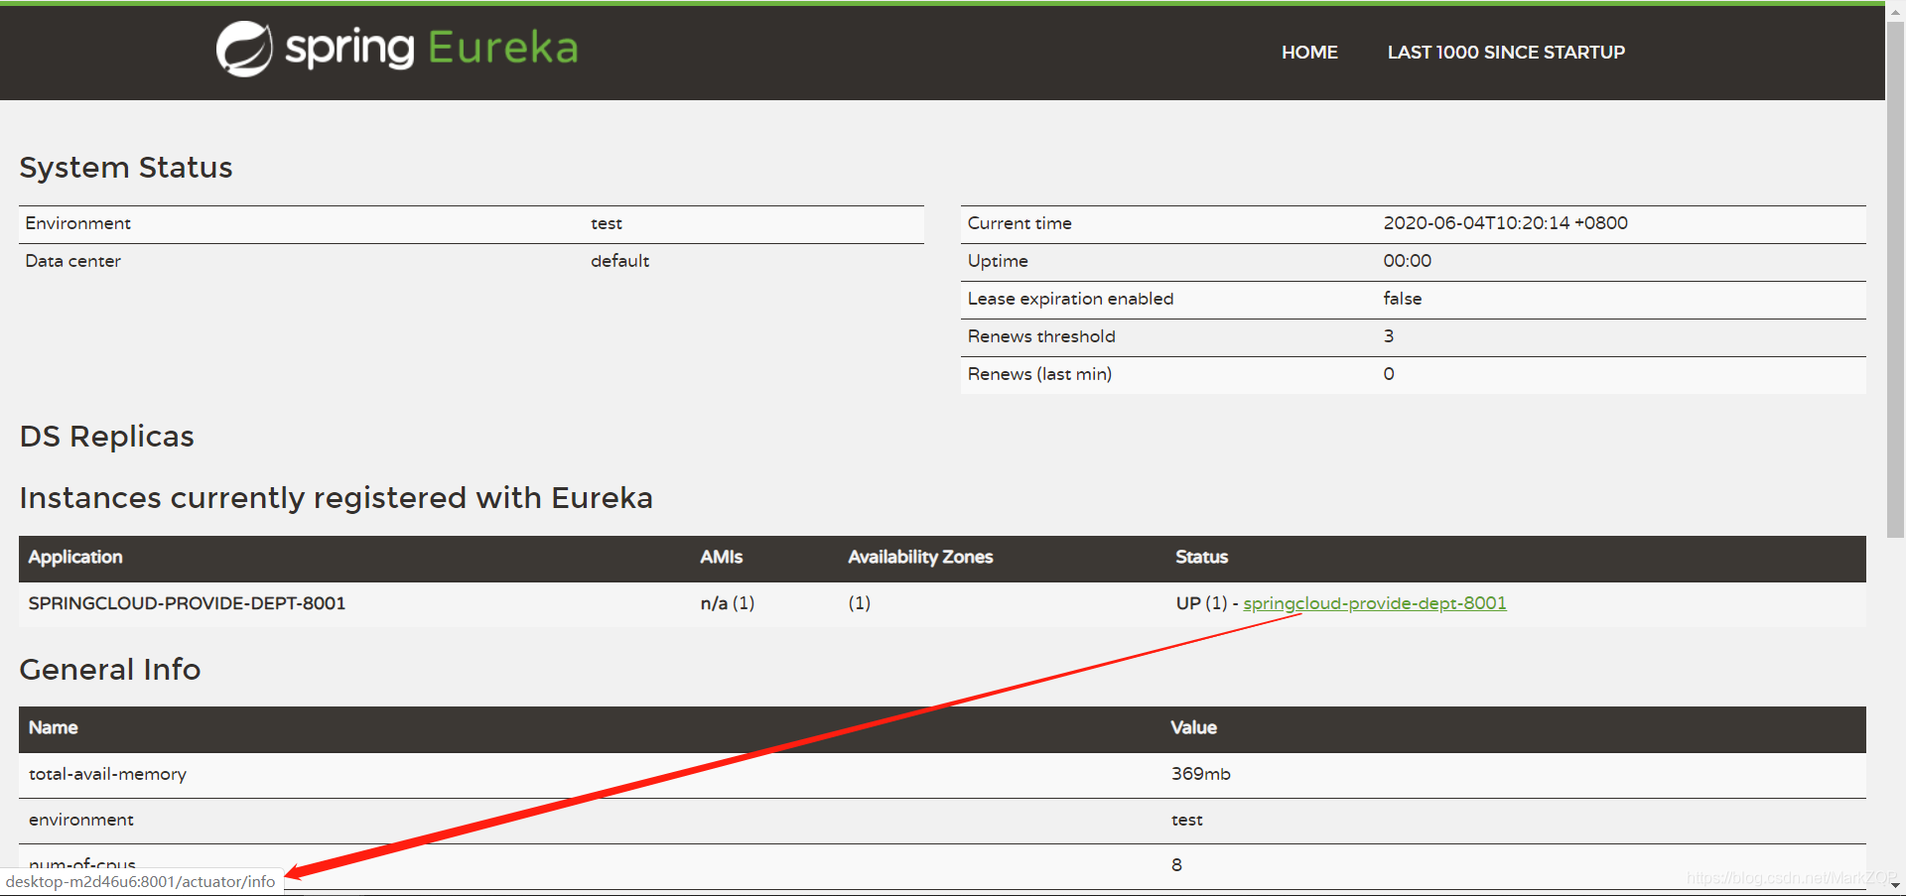Click the total-avail-memory value 369mb
Screen dimensions: 1906x896
point(1200,774)
